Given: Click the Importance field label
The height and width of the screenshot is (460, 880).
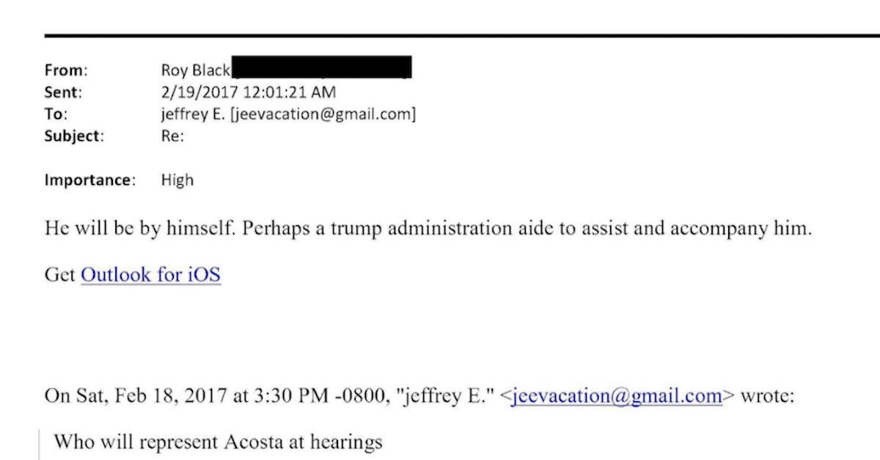Looking at the screenshot, I should tap(90, 180).
